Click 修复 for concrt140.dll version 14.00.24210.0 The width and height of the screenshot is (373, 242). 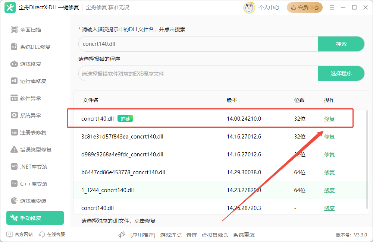click(x=329, y=119)
